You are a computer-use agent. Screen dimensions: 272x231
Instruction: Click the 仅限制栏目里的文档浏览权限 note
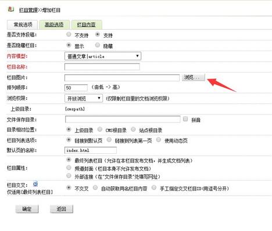138,99
